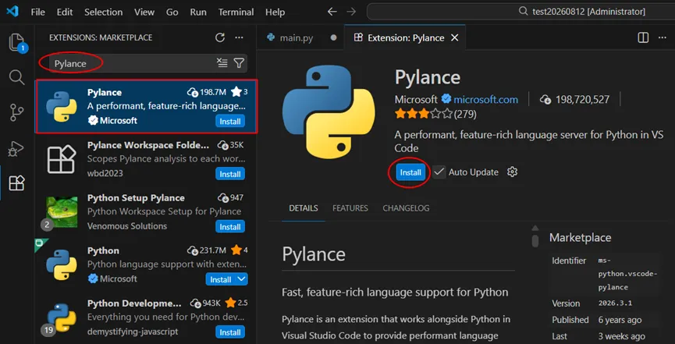675x344 pixels.
Task: Select Python Setup Pylance list entry
Action: pos(146,212)
